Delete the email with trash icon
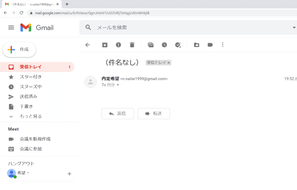 click(x=132, y=45)
